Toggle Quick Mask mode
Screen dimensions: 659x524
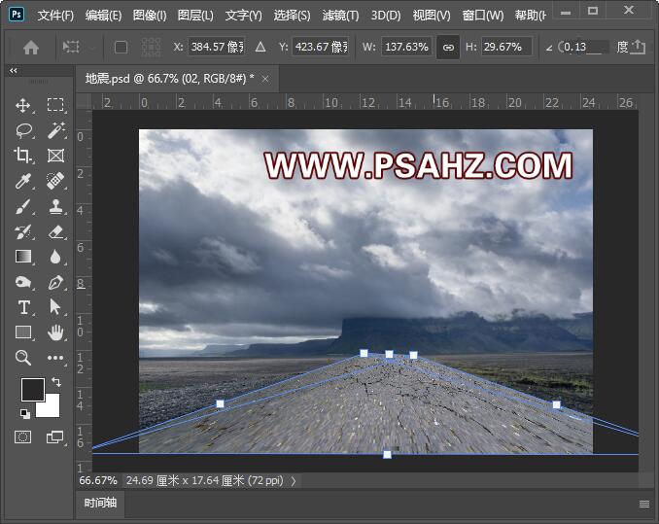[x=22, y=437]
